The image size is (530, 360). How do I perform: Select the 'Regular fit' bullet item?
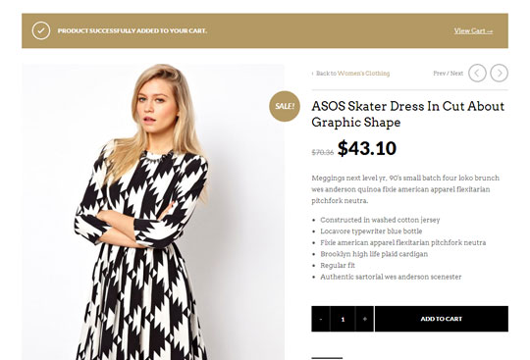coord(338,266)
